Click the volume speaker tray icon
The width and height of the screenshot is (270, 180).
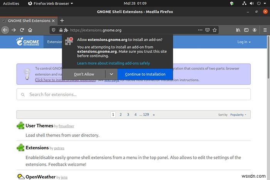click(251, 3)
